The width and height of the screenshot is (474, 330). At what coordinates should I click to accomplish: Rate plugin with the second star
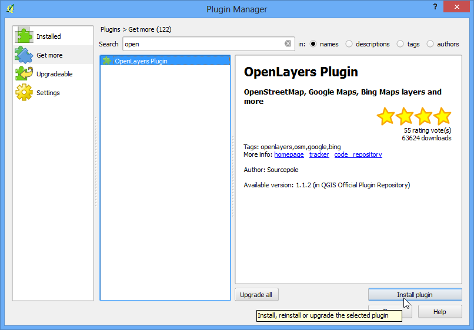tap(405, 116)
